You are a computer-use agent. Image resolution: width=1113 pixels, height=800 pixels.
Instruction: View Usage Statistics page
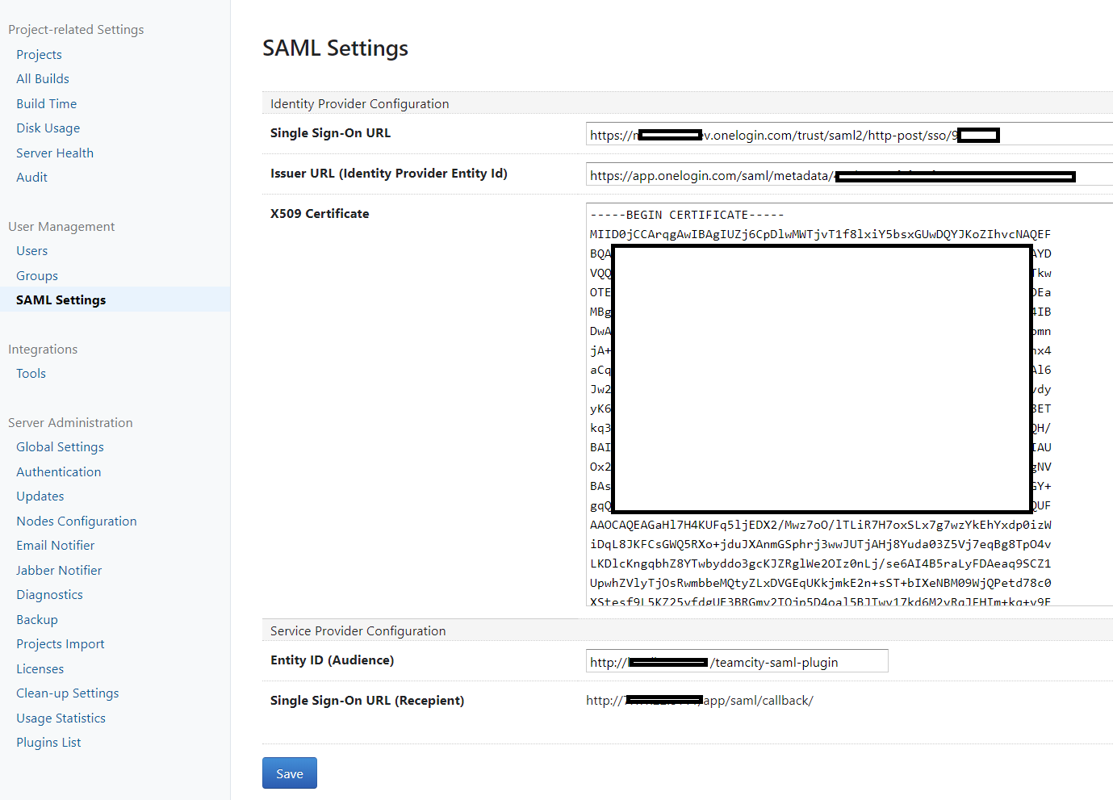click(x=61, y=718)
